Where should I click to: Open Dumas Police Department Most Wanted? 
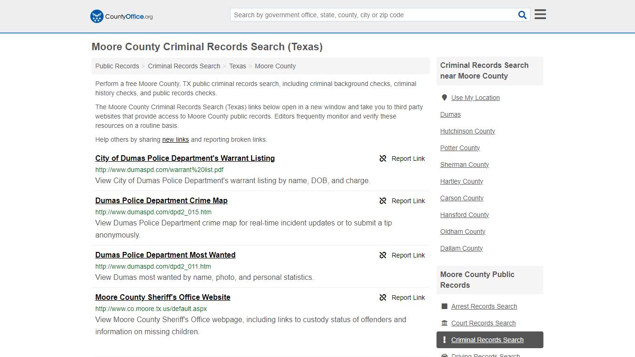[x=165, y=255]
